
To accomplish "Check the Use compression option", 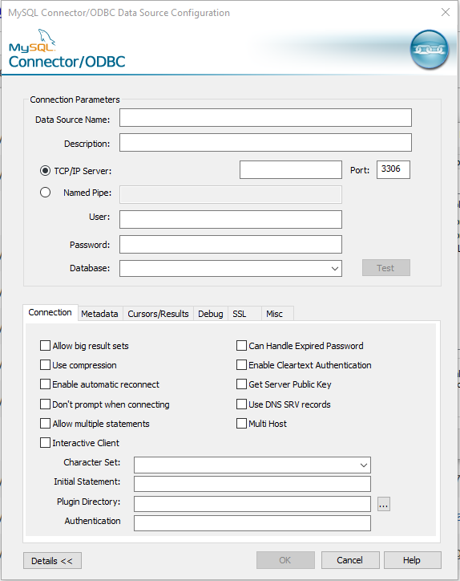I will [45, 365].
